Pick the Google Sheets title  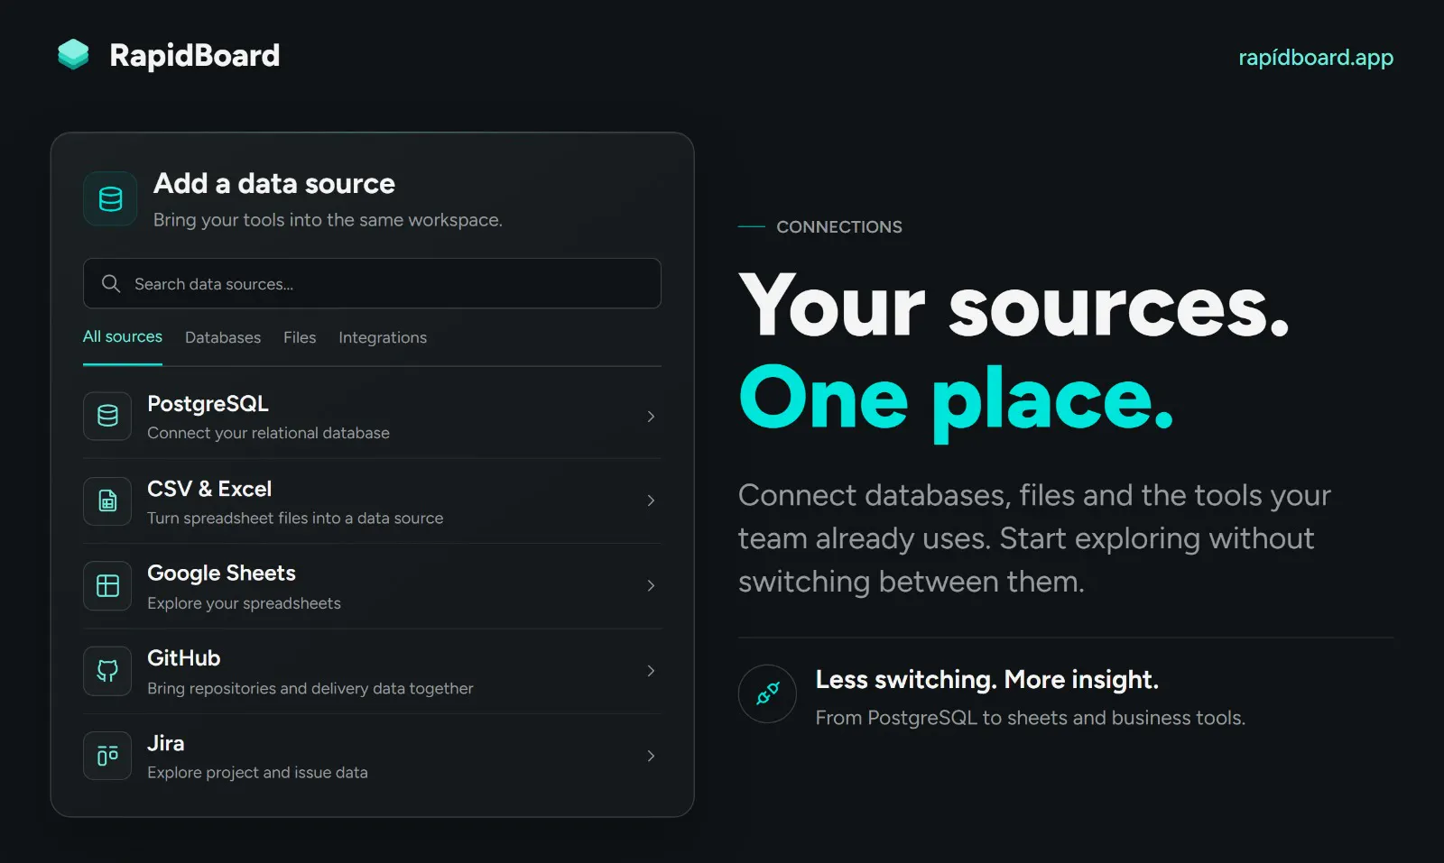point(221,574)
